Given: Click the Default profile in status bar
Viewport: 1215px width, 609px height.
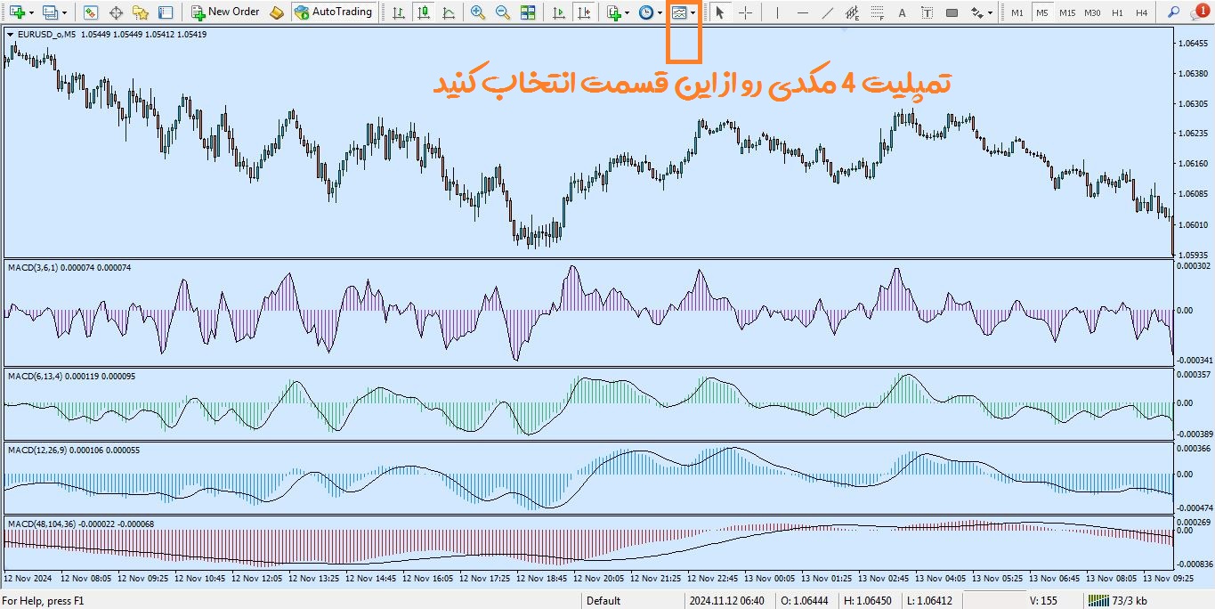Looking at the screenshot, I should click(x=603, y=601).
